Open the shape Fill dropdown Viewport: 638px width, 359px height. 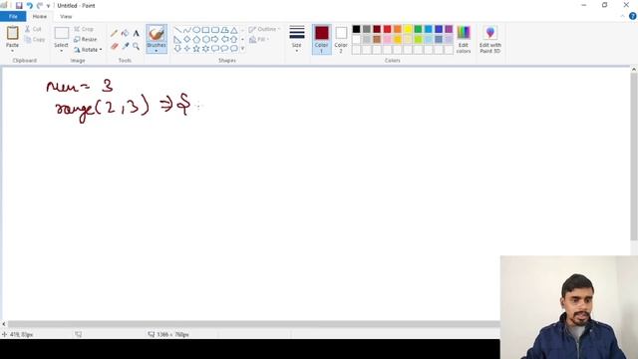(x=259, y=40)
